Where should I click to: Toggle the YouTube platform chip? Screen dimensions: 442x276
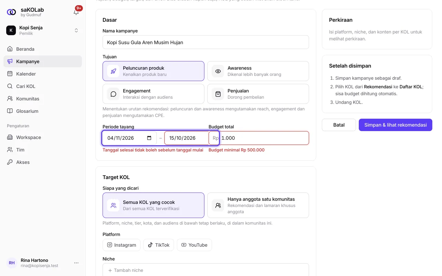[194, 245]
